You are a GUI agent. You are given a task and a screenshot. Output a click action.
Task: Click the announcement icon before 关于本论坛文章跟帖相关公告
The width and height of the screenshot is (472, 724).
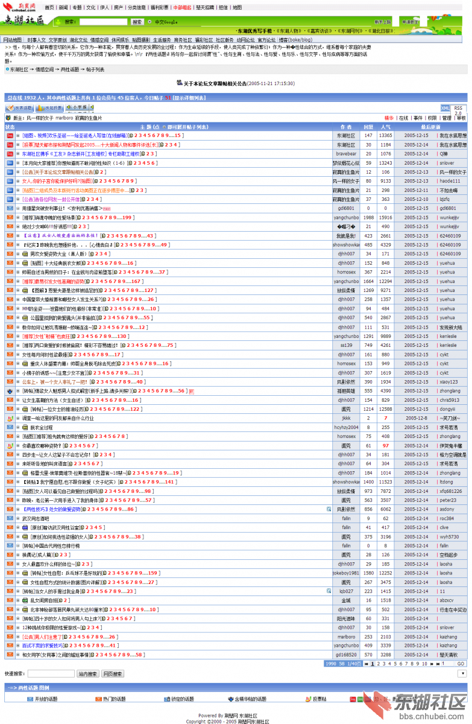tap(179, 83)
